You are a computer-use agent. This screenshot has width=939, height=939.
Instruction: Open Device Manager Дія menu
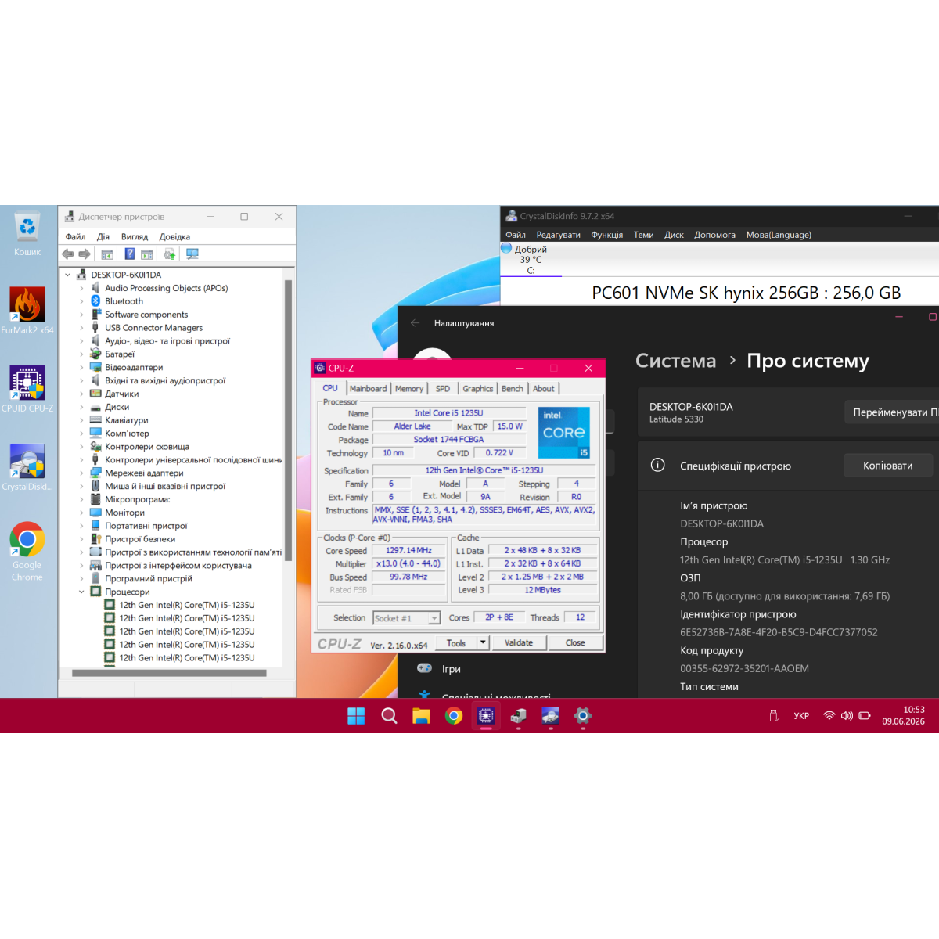coord(103,237)
